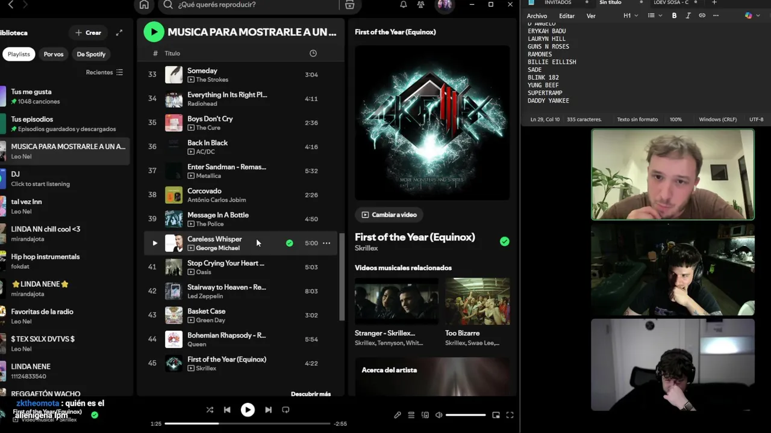Open the play queue icon
The width and height of the screenshot is (771, 433).
[x=411, y=415]
